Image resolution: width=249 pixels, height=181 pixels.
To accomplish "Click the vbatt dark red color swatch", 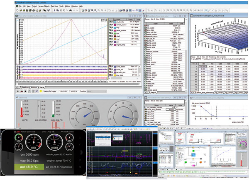I will pos(115,36).
